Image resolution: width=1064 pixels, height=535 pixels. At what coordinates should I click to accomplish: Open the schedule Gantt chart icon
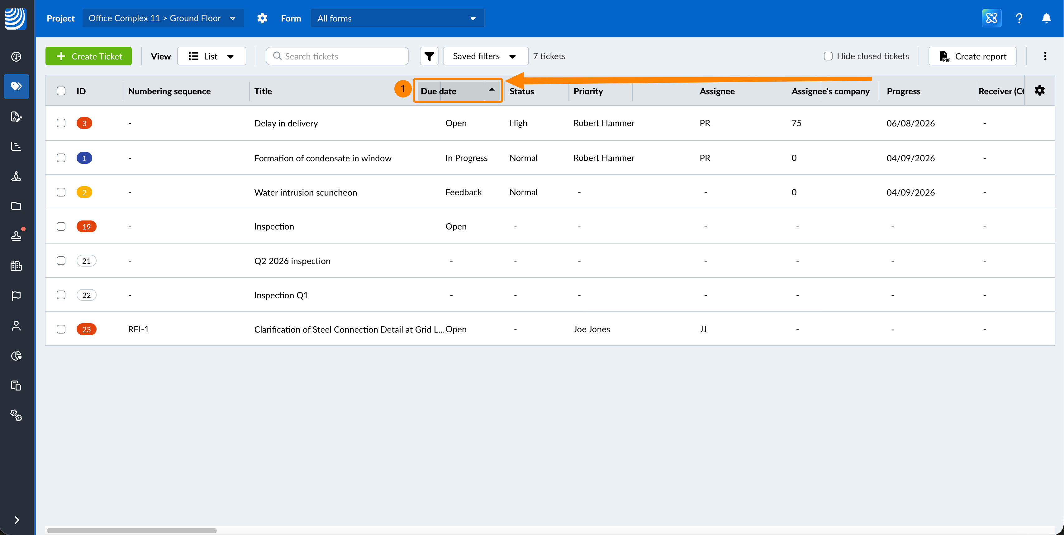coord(16,146)
